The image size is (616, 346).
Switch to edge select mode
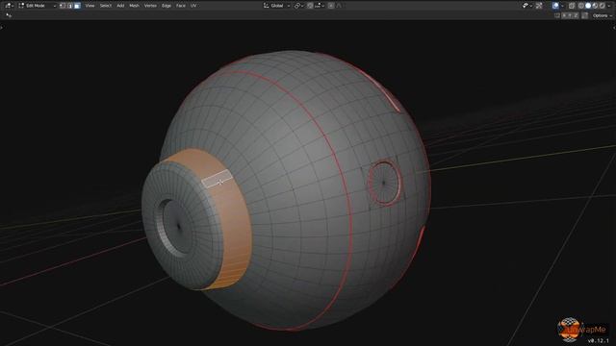pyautogui.click(x=70, y=6)
